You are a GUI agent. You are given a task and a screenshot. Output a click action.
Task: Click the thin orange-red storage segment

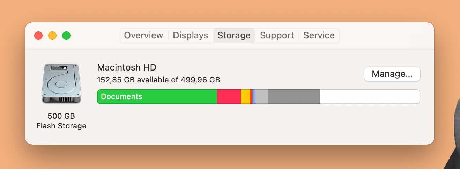[251, 97]
